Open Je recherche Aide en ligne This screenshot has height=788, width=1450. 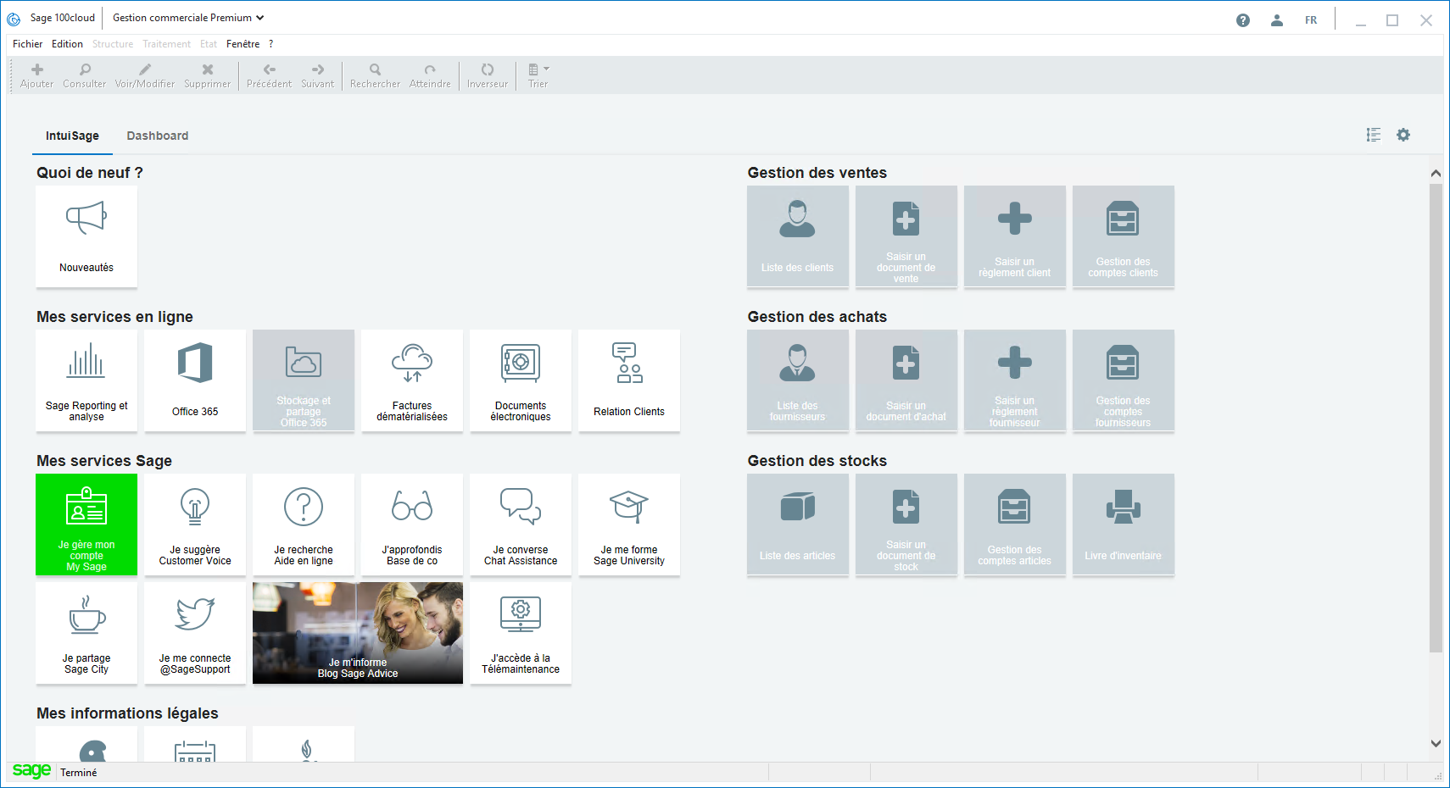click(x=304, y=524)
